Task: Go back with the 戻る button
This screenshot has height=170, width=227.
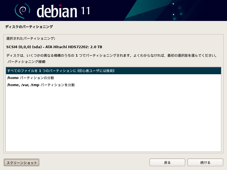Action: tap(167, 163)
